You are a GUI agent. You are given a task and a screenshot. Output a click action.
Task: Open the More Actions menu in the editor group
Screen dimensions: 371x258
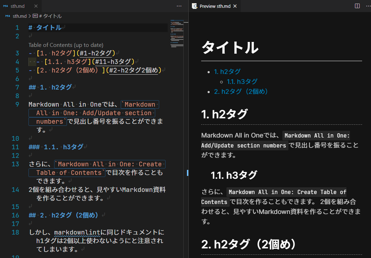[x=179, y=6]
